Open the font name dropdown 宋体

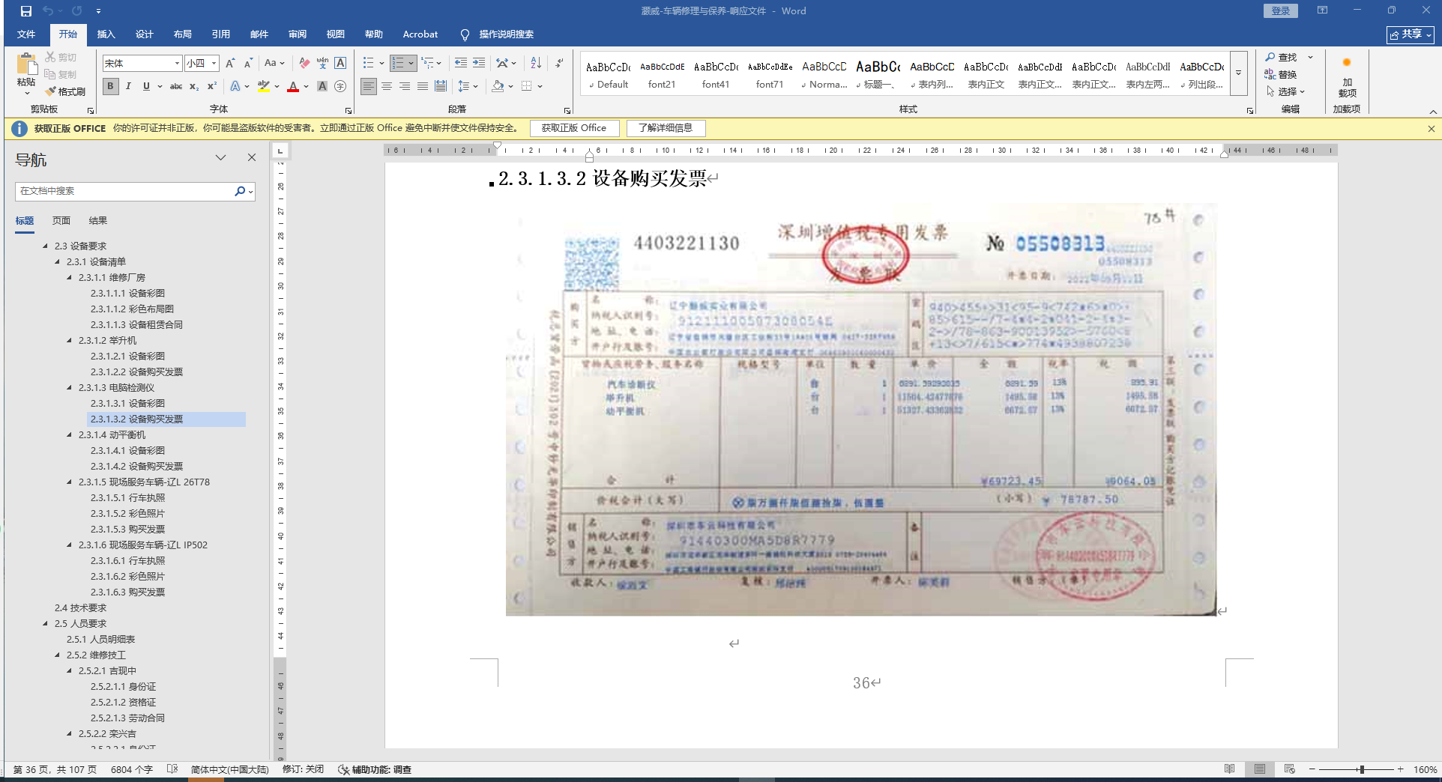point(177,64)
